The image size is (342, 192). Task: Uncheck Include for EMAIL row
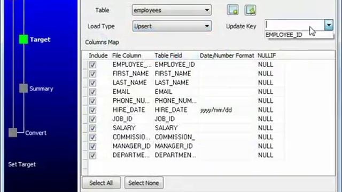(92, 92)
